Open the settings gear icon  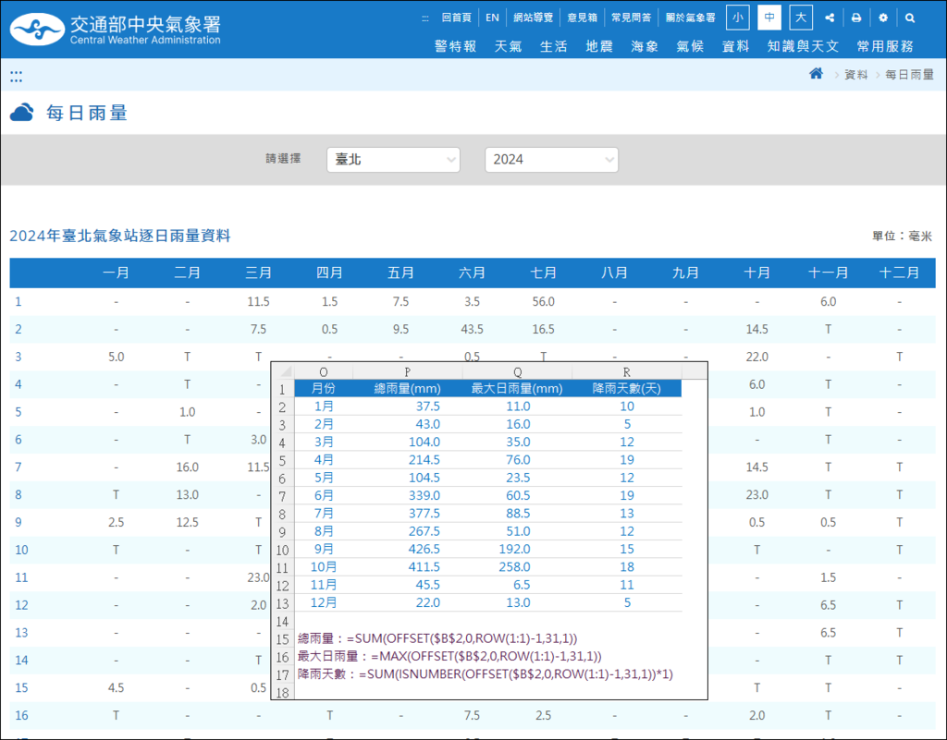click(x=883, y=18)
